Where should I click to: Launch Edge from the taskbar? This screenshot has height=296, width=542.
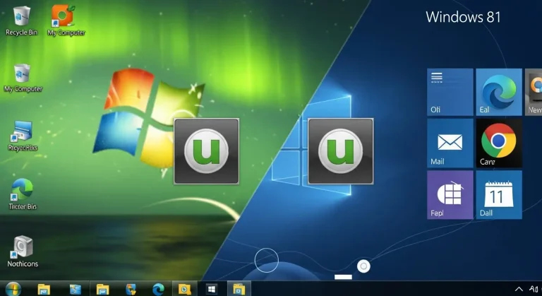click(159, 289)
